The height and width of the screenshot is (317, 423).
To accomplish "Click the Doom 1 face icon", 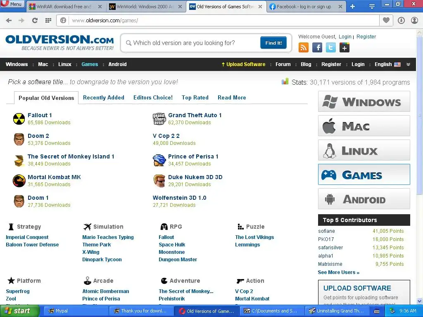I will click(19, 201).
